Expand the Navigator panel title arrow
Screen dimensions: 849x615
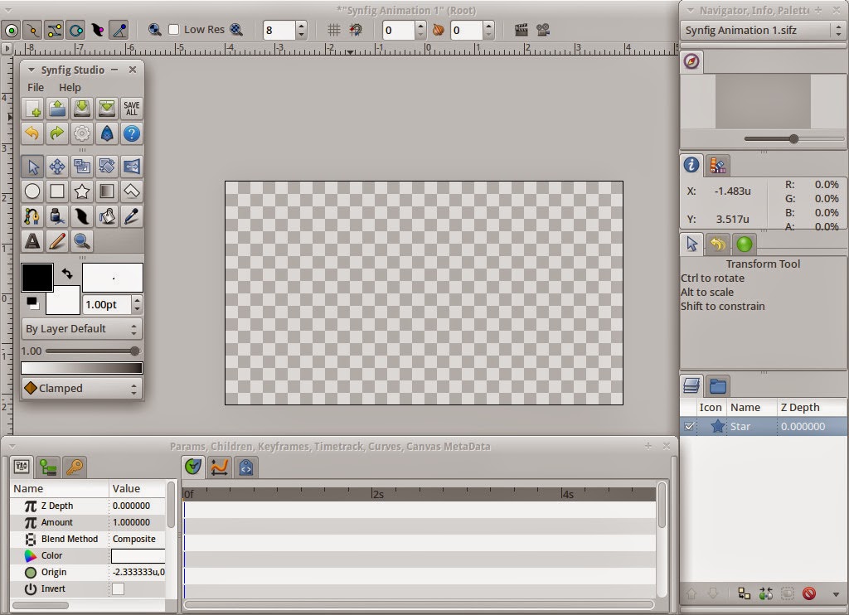click(x=691, y=10)
